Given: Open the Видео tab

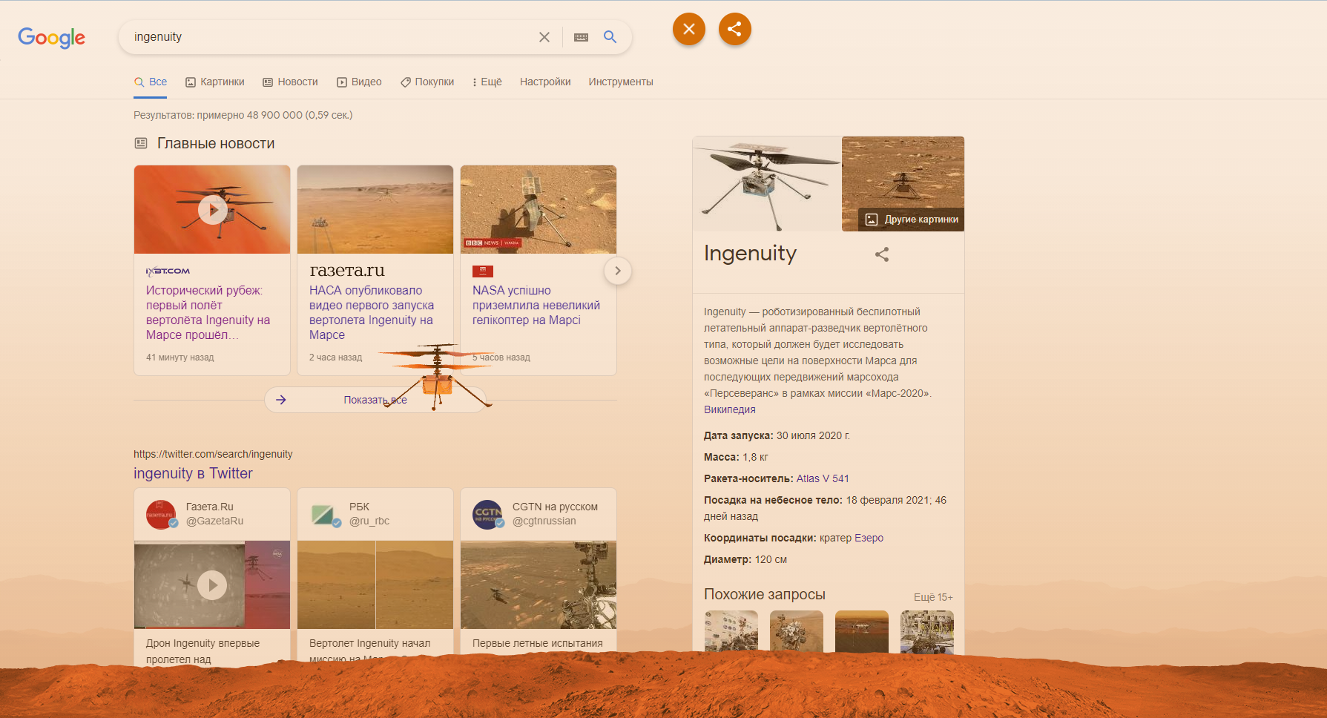Looking at the screenshot, I should pos(359,82).
